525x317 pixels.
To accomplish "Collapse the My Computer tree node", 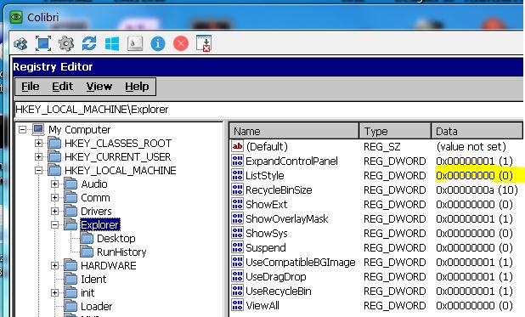I will pos(22,130).
